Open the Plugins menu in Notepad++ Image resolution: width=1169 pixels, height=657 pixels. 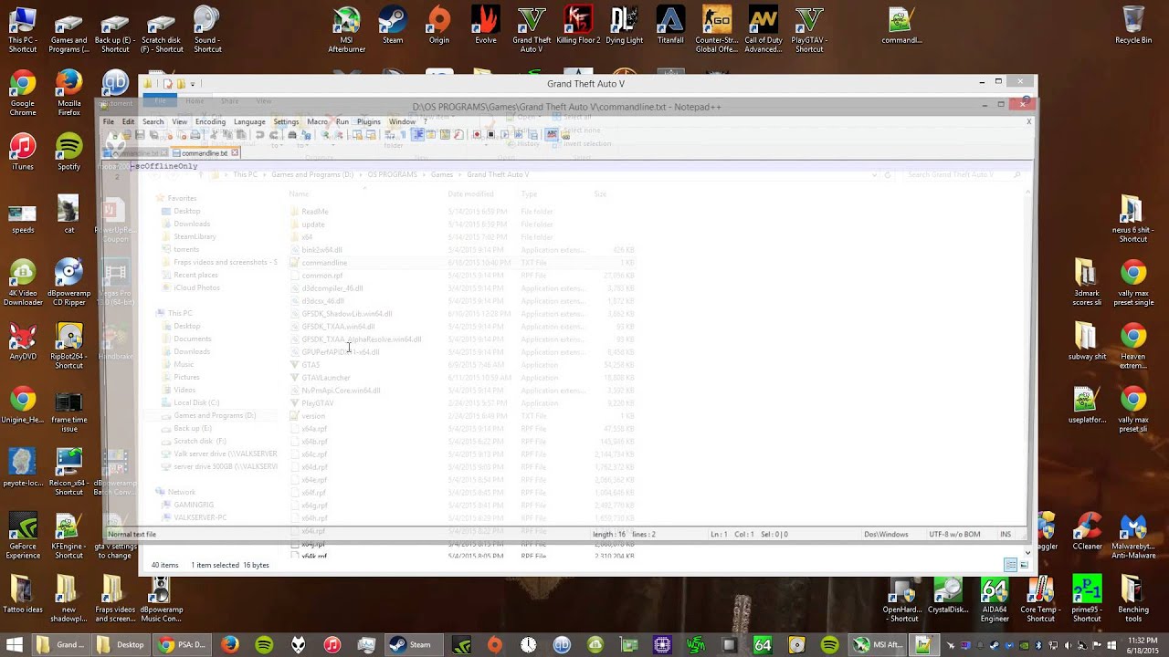(369, 121)
